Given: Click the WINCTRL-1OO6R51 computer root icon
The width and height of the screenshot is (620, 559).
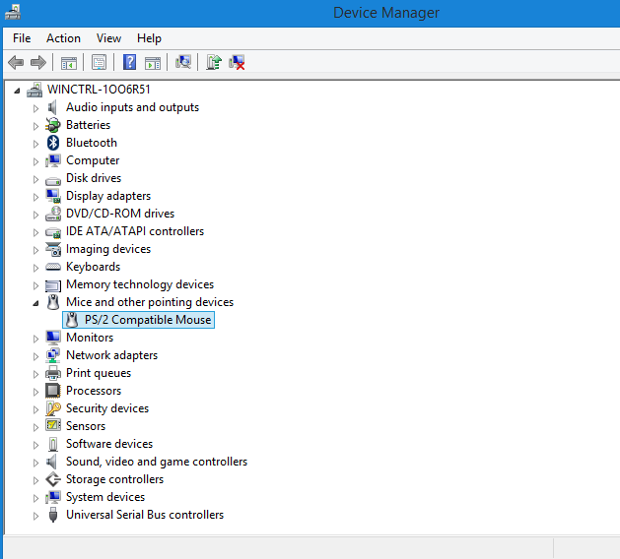Looking at the screenshot, I should click(x=34, y=90).
